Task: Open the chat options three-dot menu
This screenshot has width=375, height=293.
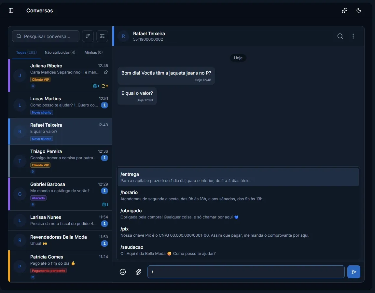Action: 353,36
